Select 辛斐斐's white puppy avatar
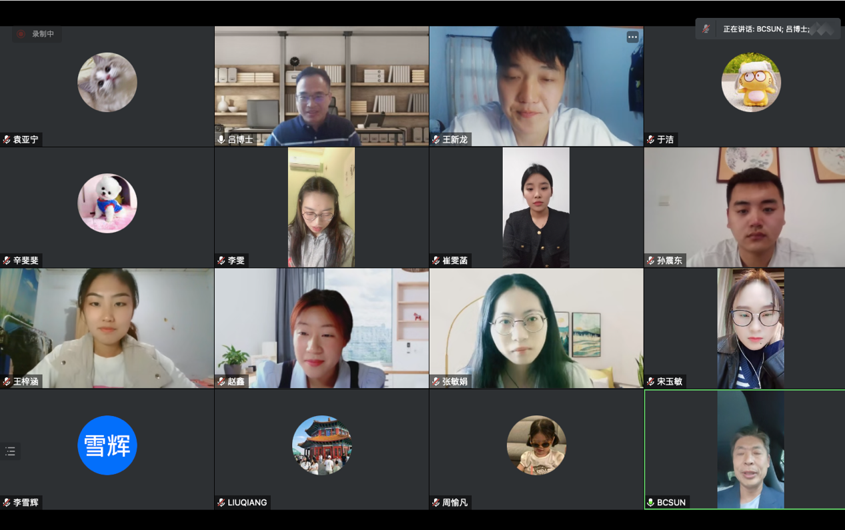The width and height of the screenshot is (845, 530). point(107,203)
